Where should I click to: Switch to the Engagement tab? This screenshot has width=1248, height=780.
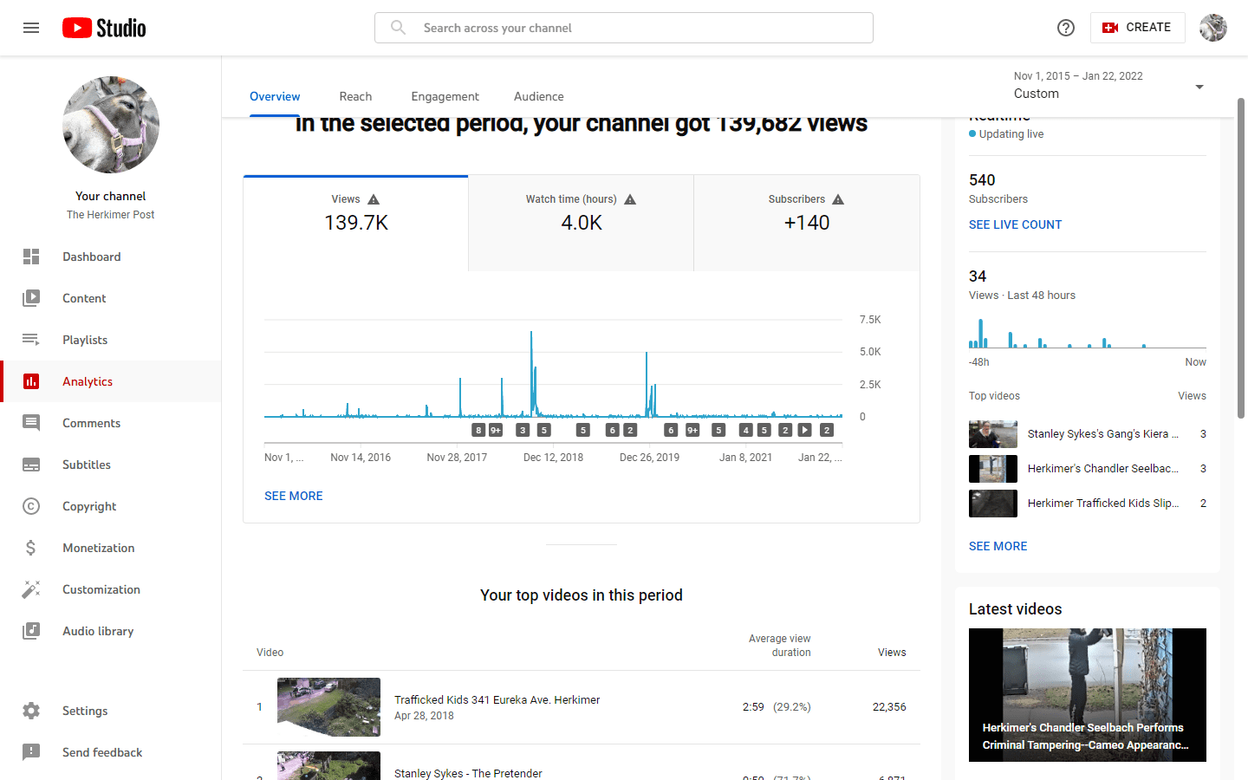point(445,96)
